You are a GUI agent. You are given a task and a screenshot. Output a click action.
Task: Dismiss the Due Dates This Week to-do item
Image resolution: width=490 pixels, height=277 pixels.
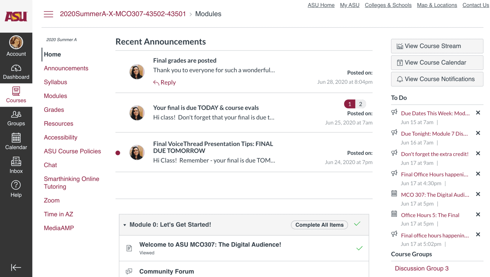[x=478, y=112]
